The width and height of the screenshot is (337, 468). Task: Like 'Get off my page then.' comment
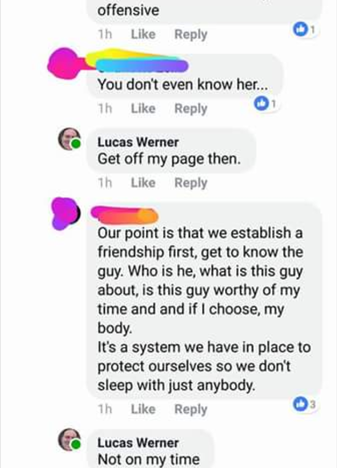click(x=143, y=183)
